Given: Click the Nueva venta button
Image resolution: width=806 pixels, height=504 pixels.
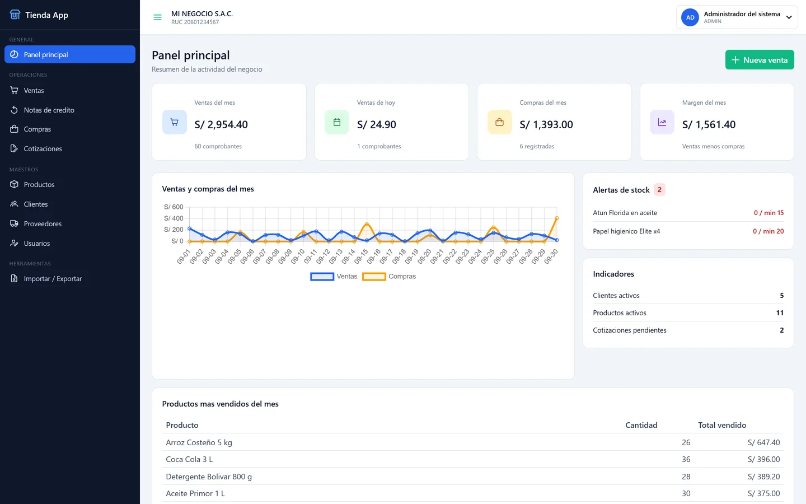Looking at the screenshot, I should coord(760,60).
